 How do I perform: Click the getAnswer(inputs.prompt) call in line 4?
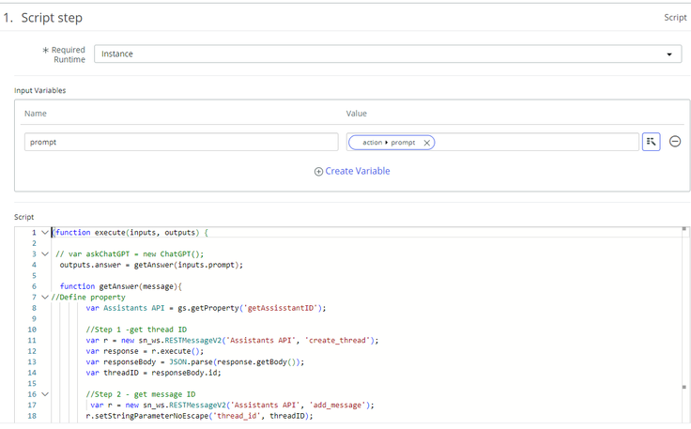188,265
